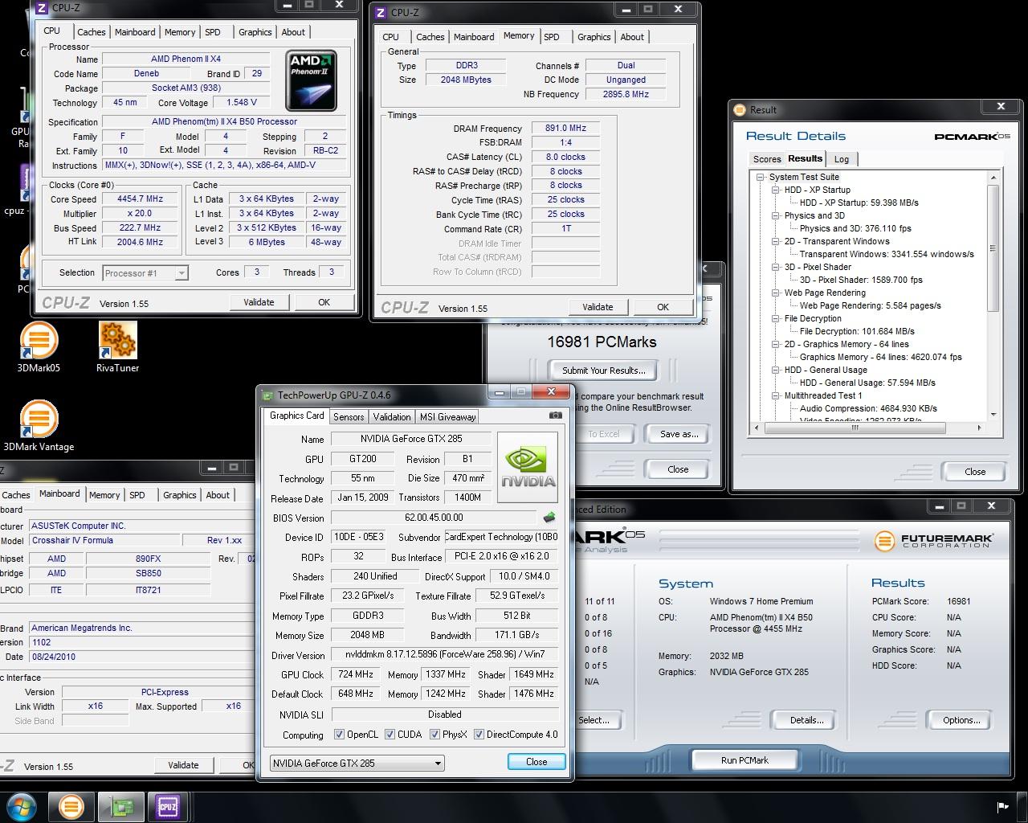Open the GPU-Z taskbar button

pyautogui.click(x=120, y=806)
